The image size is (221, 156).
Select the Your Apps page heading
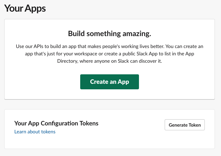(25, 8)
